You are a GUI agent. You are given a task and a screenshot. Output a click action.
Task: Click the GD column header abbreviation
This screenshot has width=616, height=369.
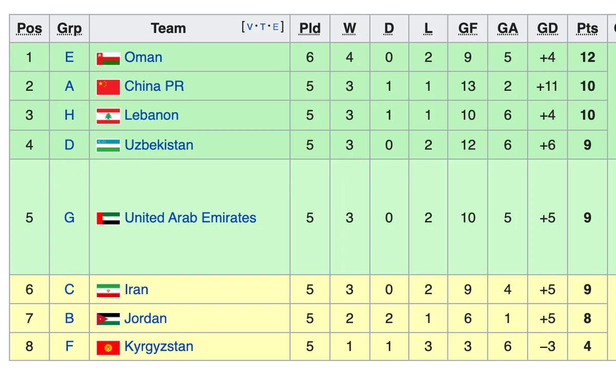click(548, 29)
